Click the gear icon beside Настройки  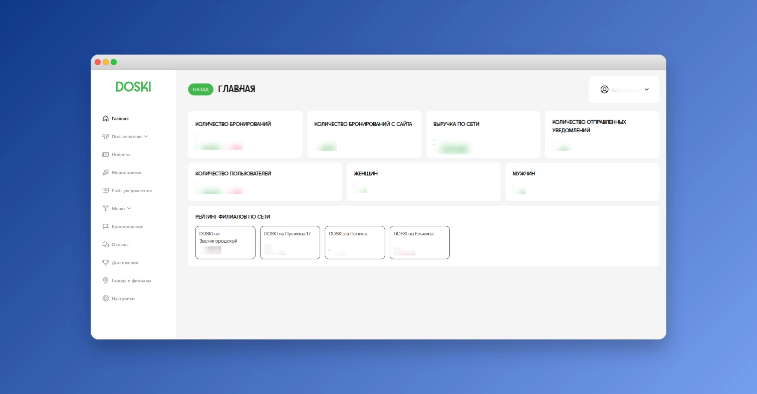pyautogui.click(x=105, y=299)
